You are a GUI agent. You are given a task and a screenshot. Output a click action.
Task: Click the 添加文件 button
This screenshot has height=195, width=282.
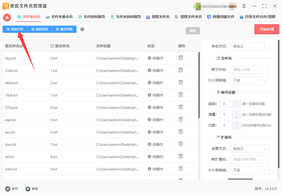click(15, 29)
